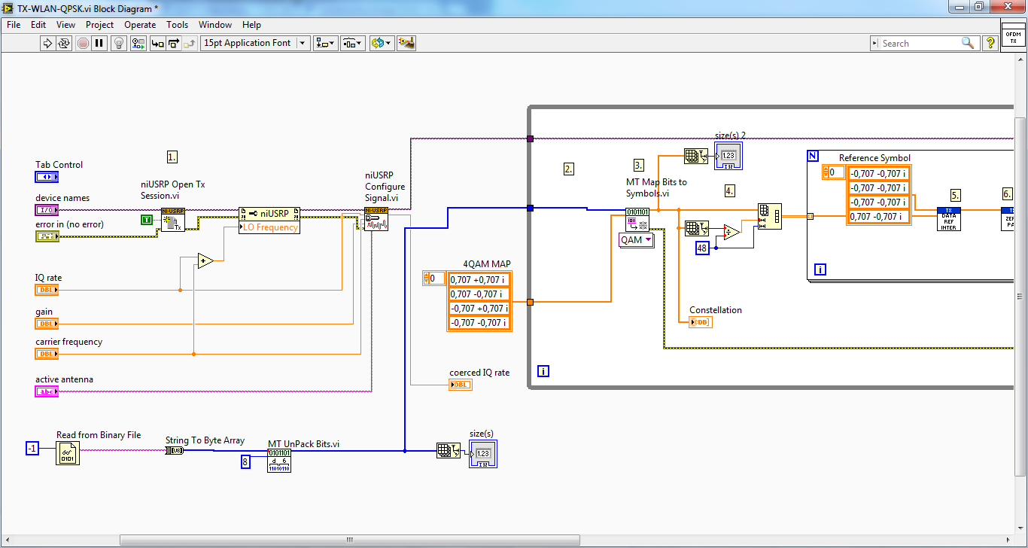Select the Add function node

(x=205, y=261)
